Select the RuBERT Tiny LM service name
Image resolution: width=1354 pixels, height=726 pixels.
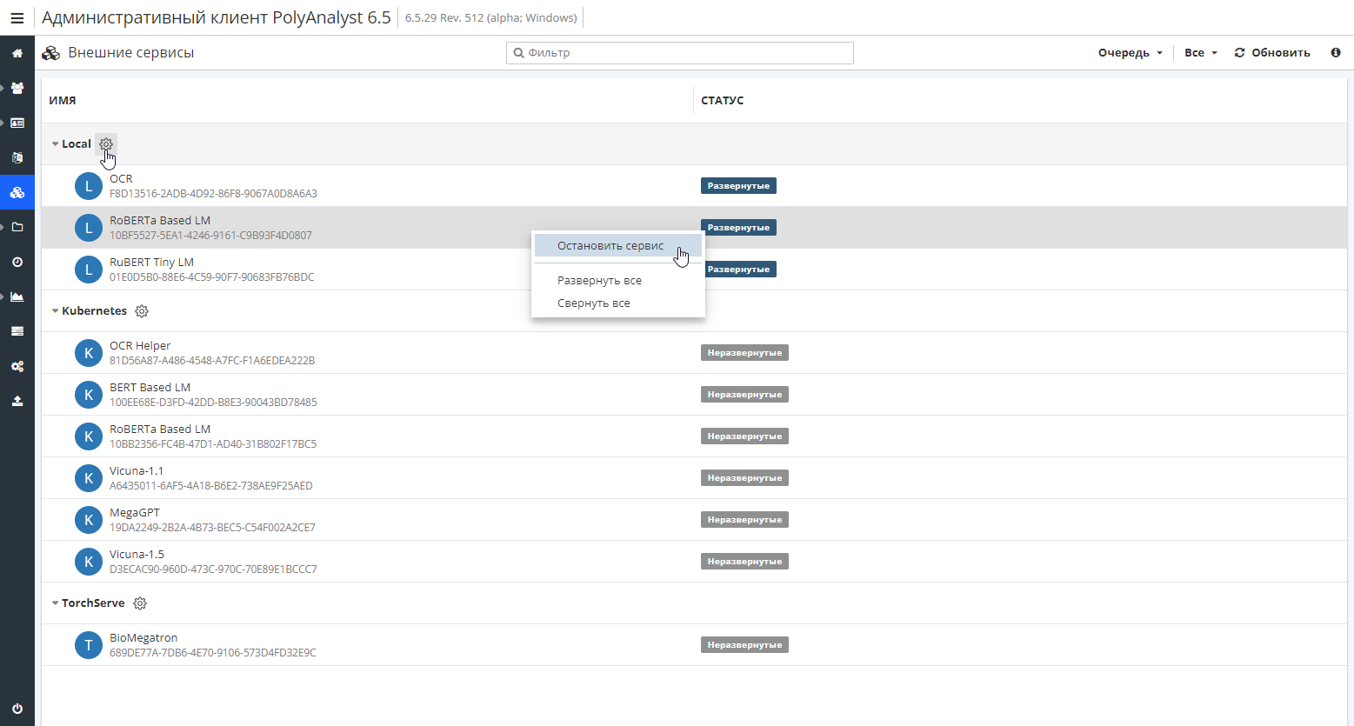pyautogui.click(x=151, y=263)
